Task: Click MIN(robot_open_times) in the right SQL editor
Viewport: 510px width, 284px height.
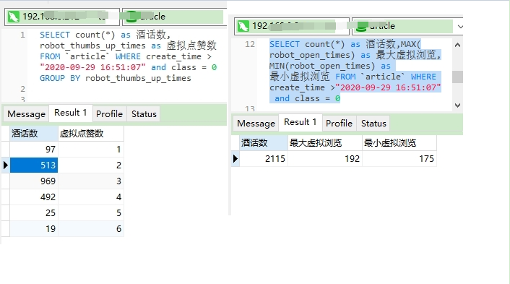Action: pos(321,66)
